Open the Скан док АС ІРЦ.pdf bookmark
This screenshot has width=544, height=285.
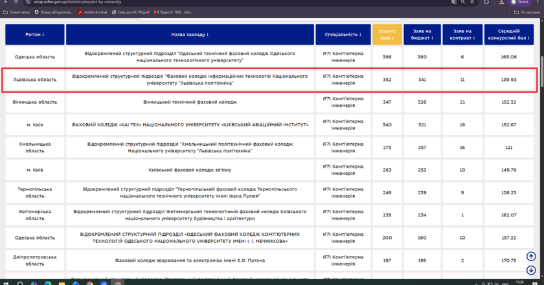(x=131, y=12)
